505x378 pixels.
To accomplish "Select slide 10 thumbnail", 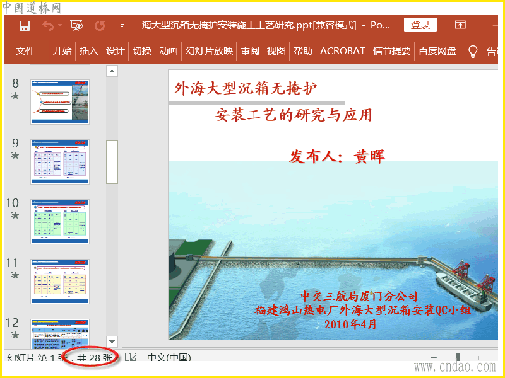I will point(60,222).
